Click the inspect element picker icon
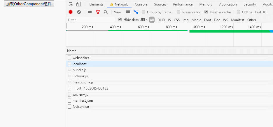Image resolution: width=273 pixels, height=127 pixels. [71, 4]
